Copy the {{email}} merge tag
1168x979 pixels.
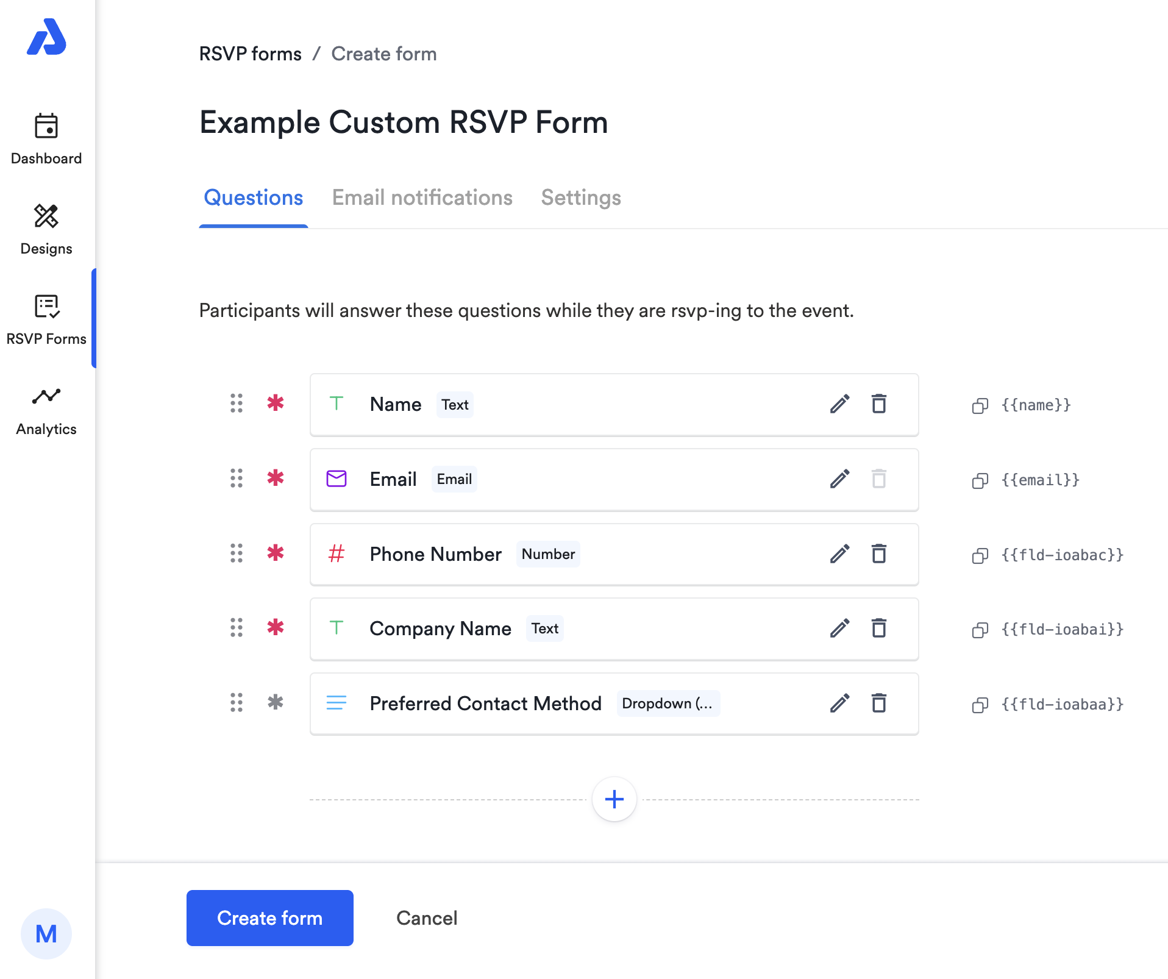click(980, 480)
